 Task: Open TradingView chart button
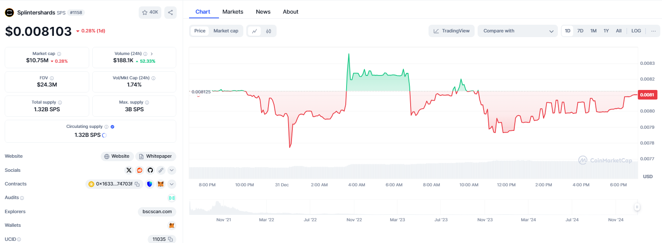click(452, 31)
